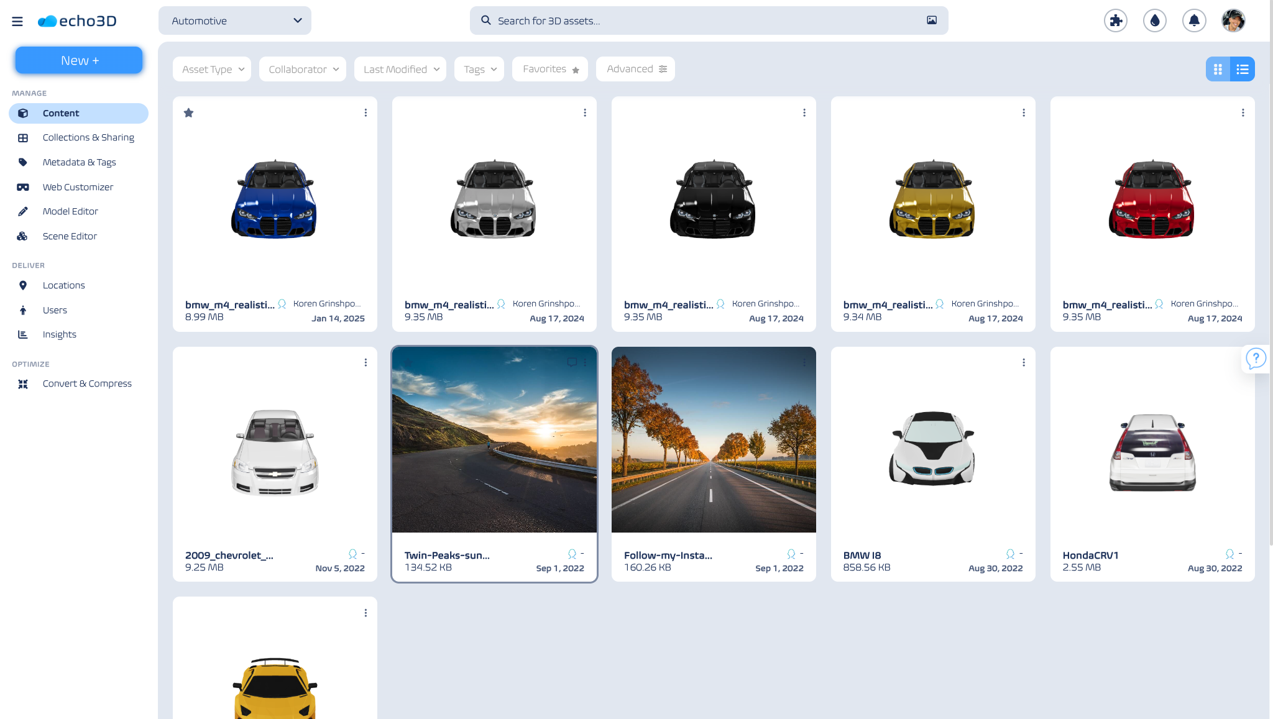The image size is (1273, 719).
Task: Click the magnifier search icon
Action: click(x=486, y=21)
